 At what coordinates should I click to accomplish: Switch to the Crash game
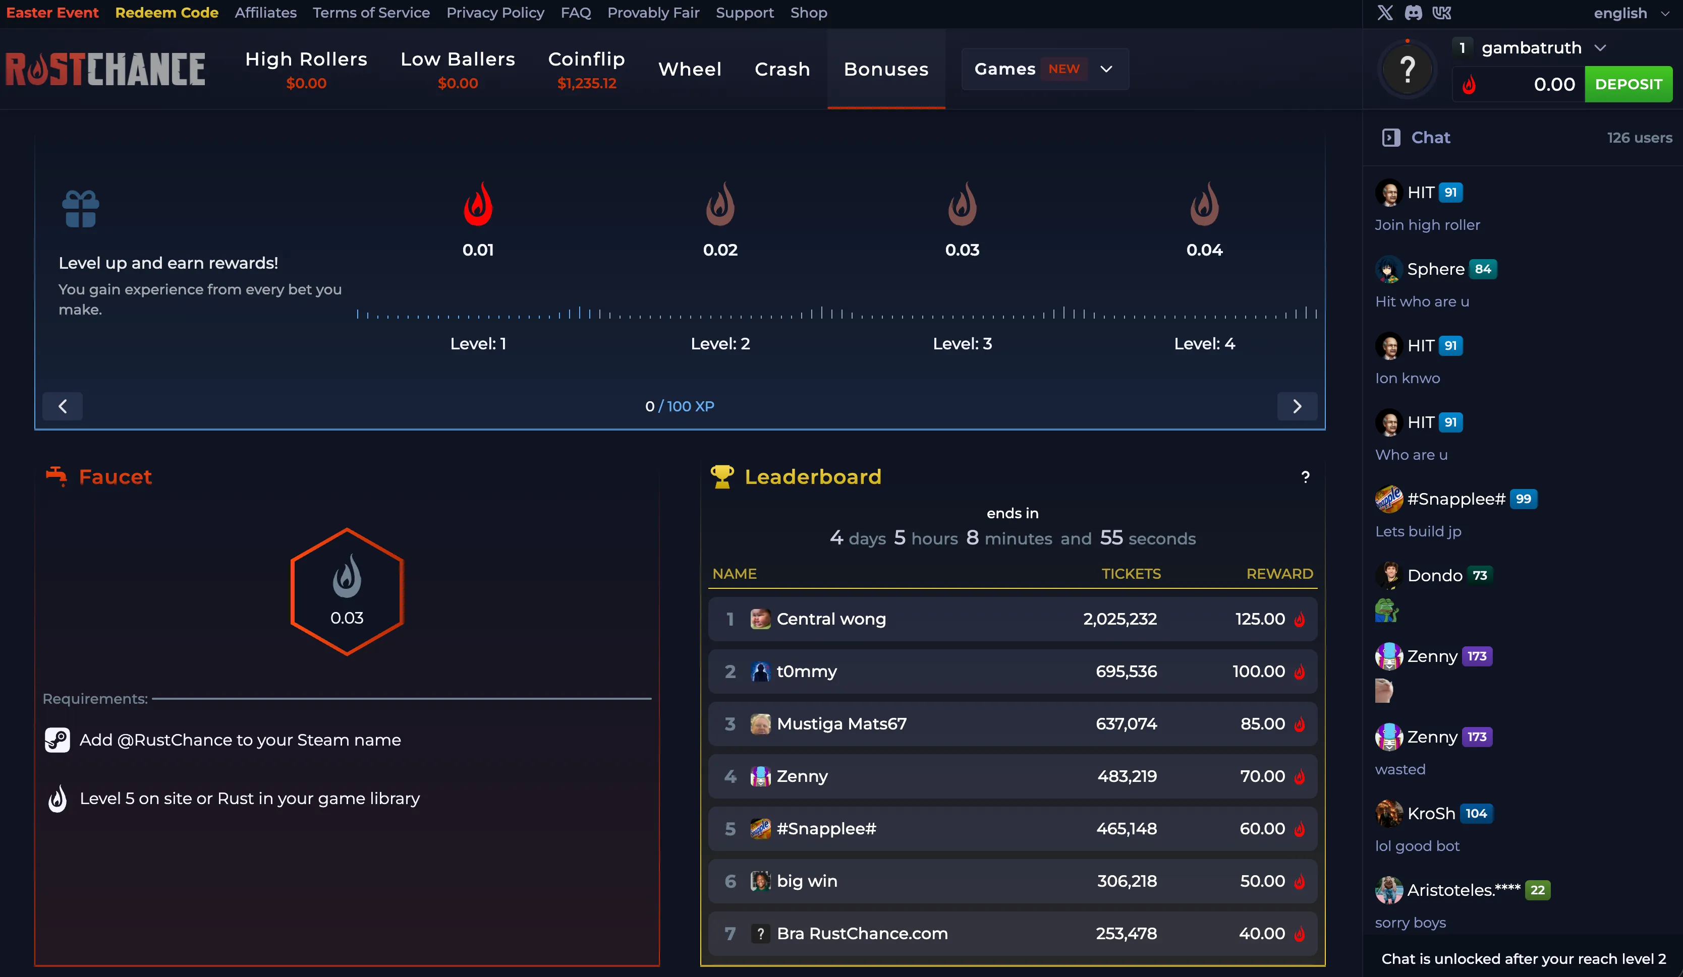click(782, 69)
